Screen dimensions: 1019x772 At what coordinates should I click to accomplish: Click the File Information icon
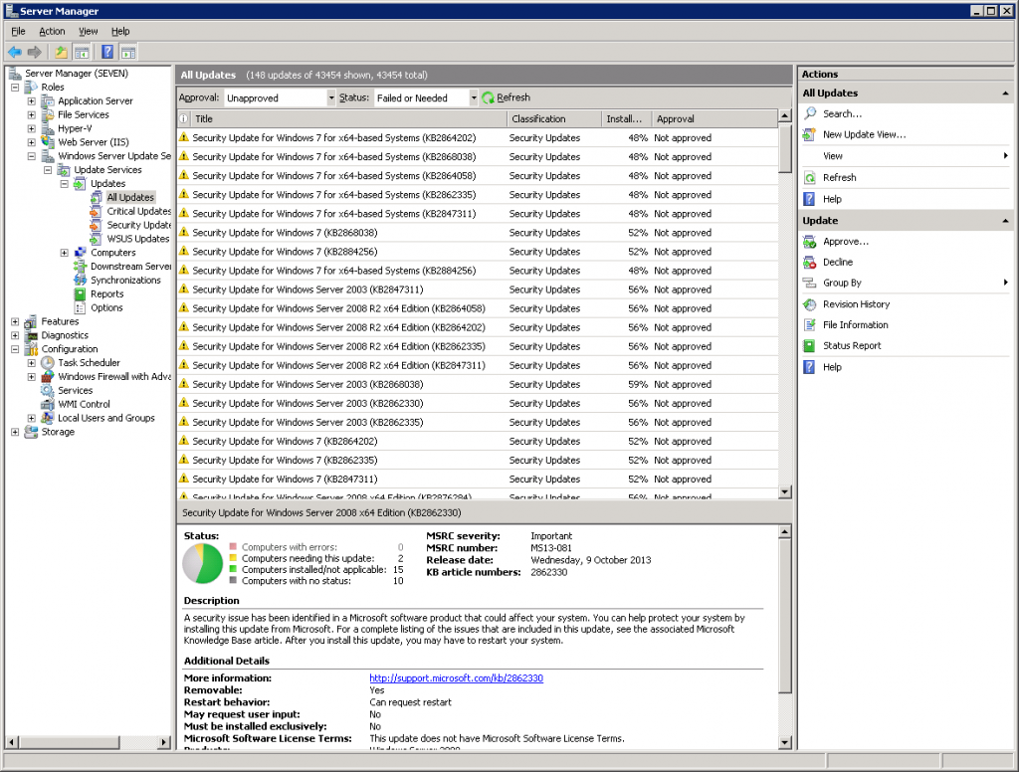click(810, 325)
